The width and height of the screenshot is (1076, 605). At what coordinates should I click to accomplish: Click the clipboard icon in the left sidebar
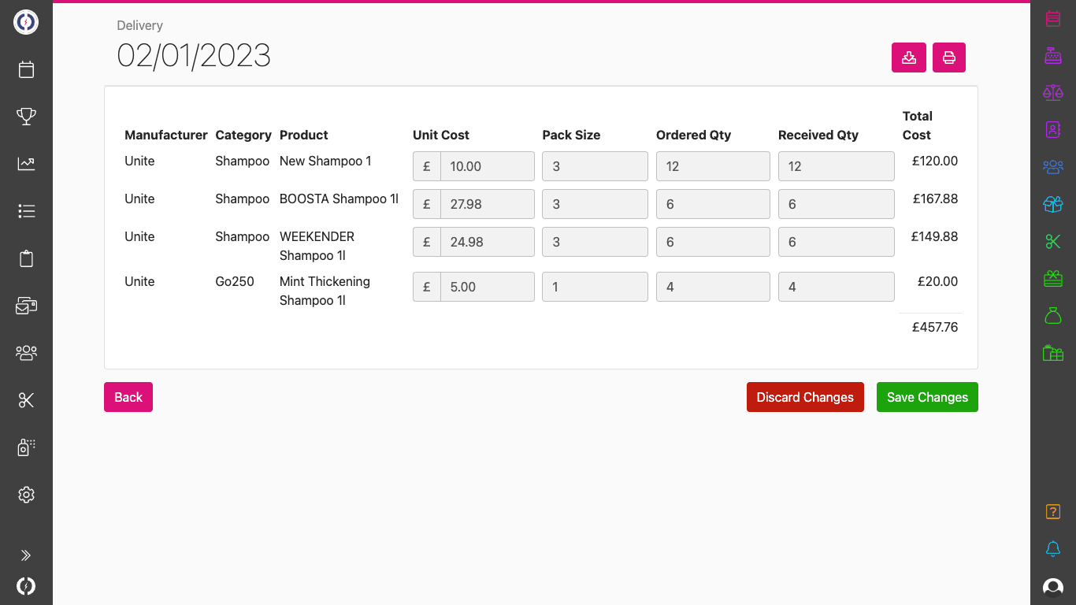coord(26,258)
